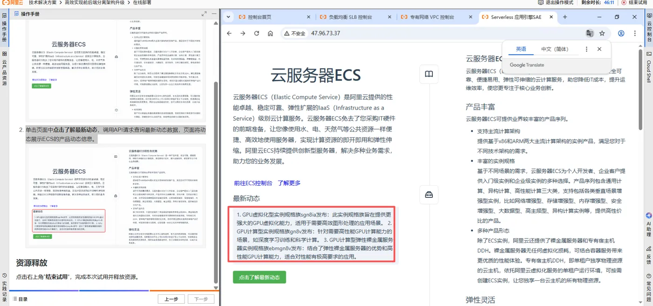Click the toolbox icon beside 最新动态
Screen dimensions: 653x306
coord(429,195)
